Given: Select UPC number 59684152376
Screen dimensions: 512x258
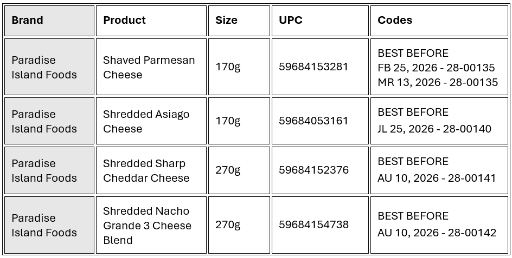Looking at the screenshot, I should [313, 170].
